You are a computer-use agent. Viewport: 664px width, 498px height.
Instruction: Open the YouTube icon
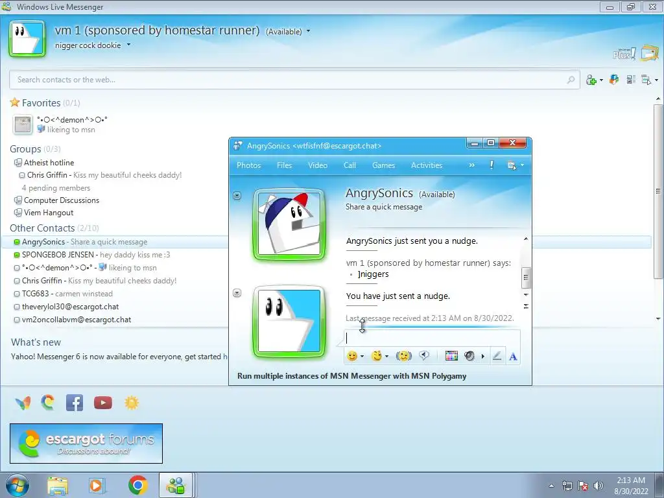103,403
